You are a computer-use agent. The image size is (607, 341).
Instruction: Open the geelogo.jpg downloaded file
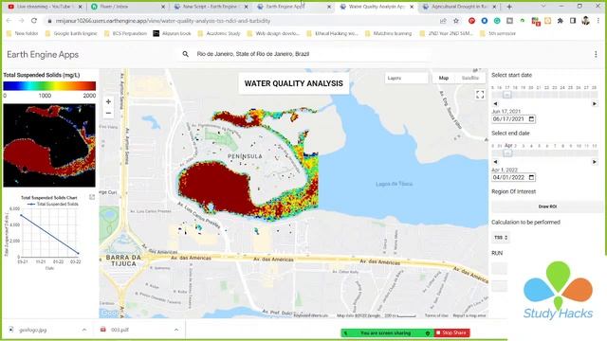[33, 330]
